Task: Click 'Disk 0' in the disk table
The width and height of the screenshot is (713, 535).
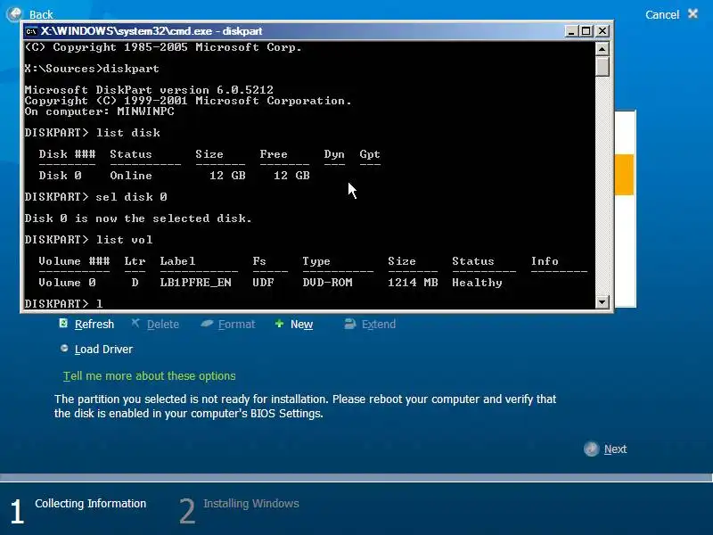Action: tap(60, 176)
